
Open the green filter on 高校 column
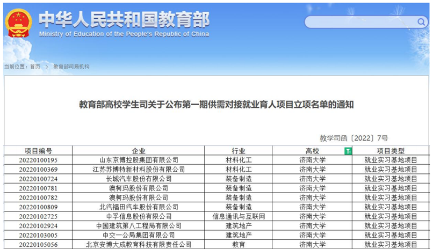348,152
